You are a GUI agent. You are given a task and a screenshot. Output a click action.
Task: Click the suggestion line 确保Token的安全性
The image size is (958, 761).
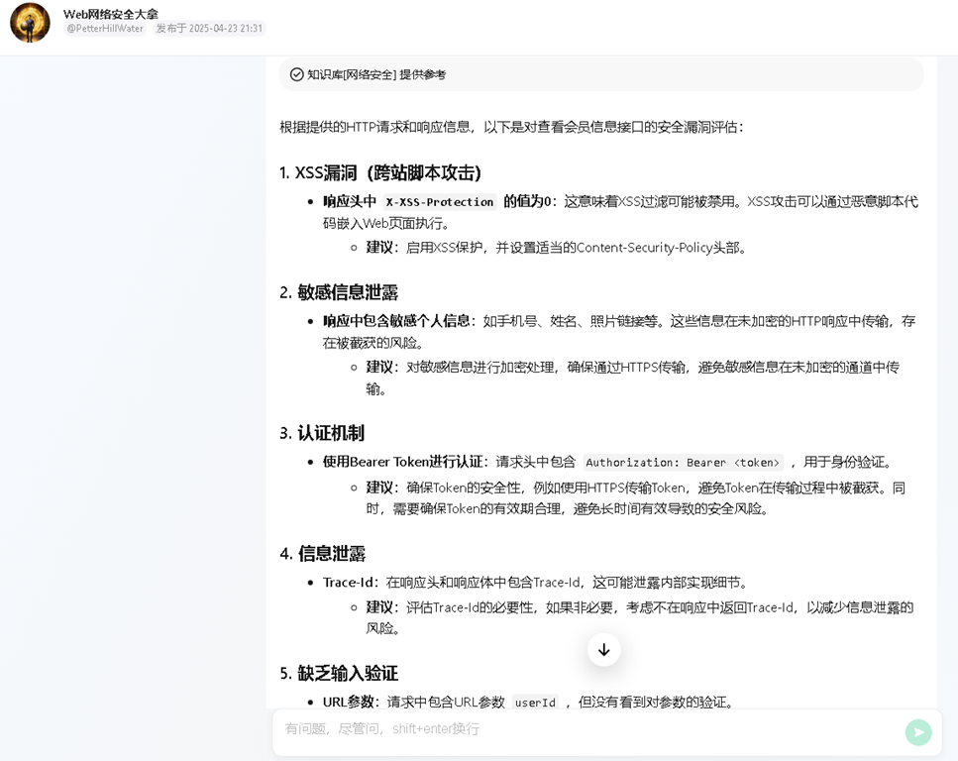pos(635,498)
